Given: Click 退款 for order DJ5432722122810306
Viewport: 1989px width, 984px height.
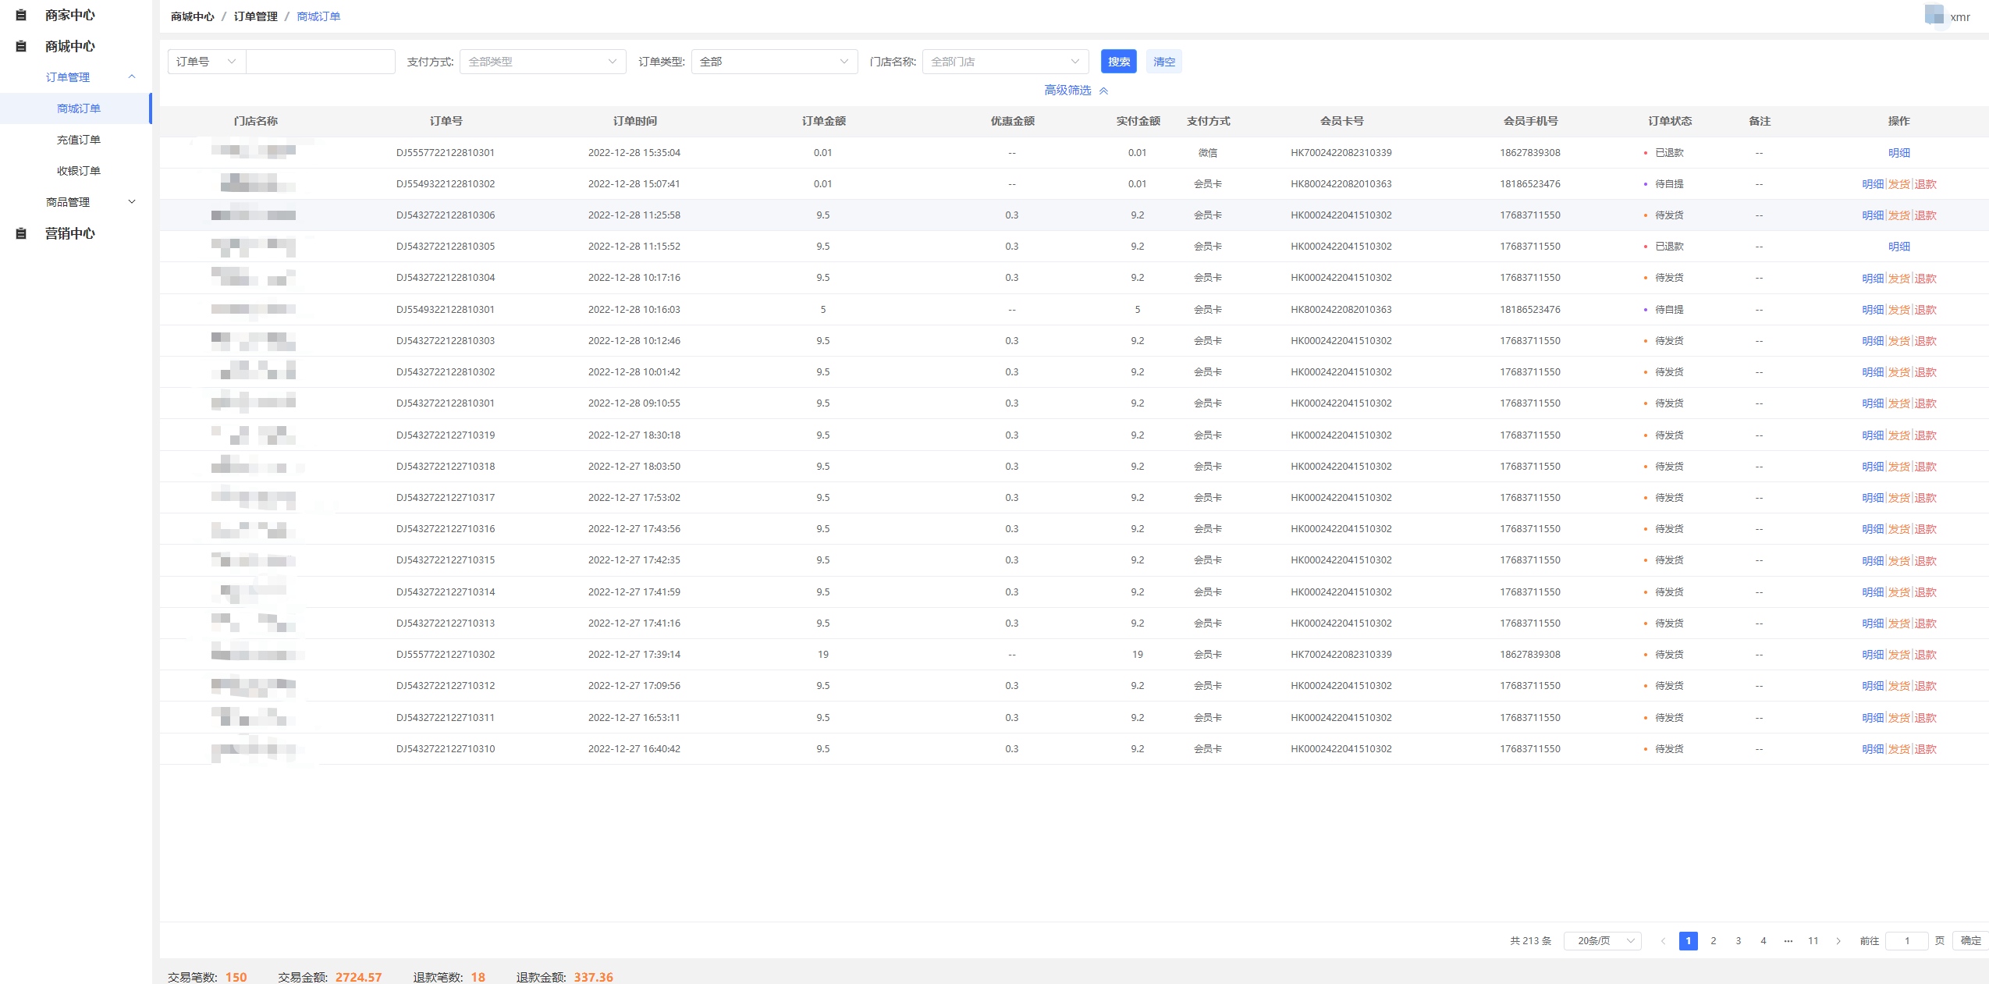Looking at the screenshot, I should pyautogui.click(x=1925, y=215).
